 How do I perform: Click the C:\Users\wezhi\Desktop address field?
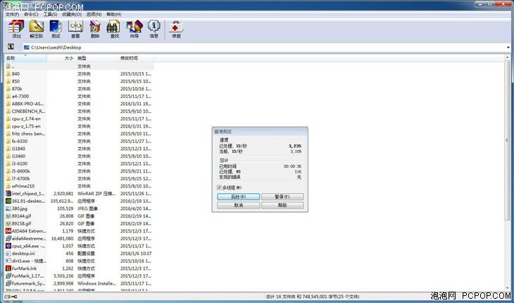264,47
